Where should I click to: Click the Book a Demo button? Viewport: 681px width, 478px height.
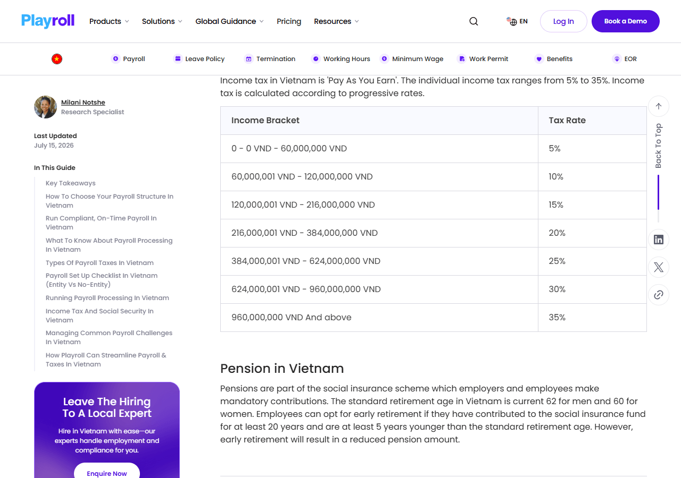[626, 21]
